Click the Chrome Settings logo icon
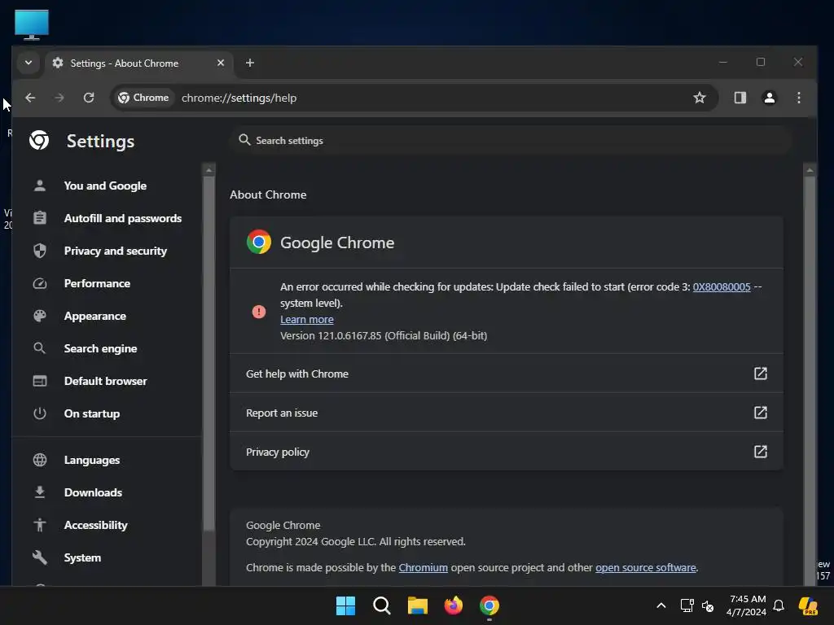This screenshot has height=625, width=834. tap(39, 140)
